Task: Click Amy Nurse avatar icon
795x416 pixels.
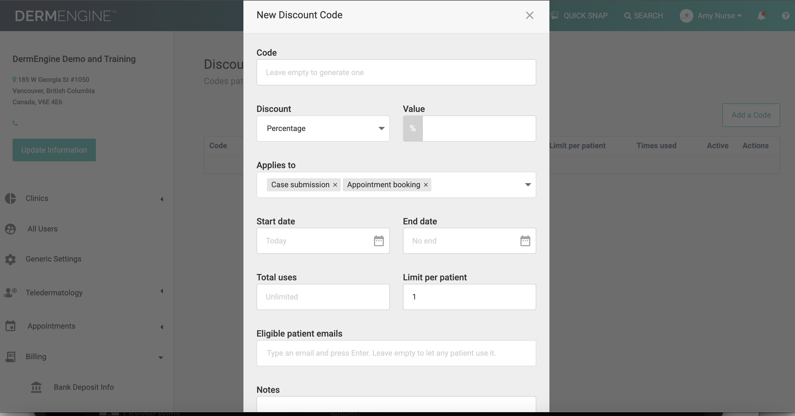Action: 686,16
